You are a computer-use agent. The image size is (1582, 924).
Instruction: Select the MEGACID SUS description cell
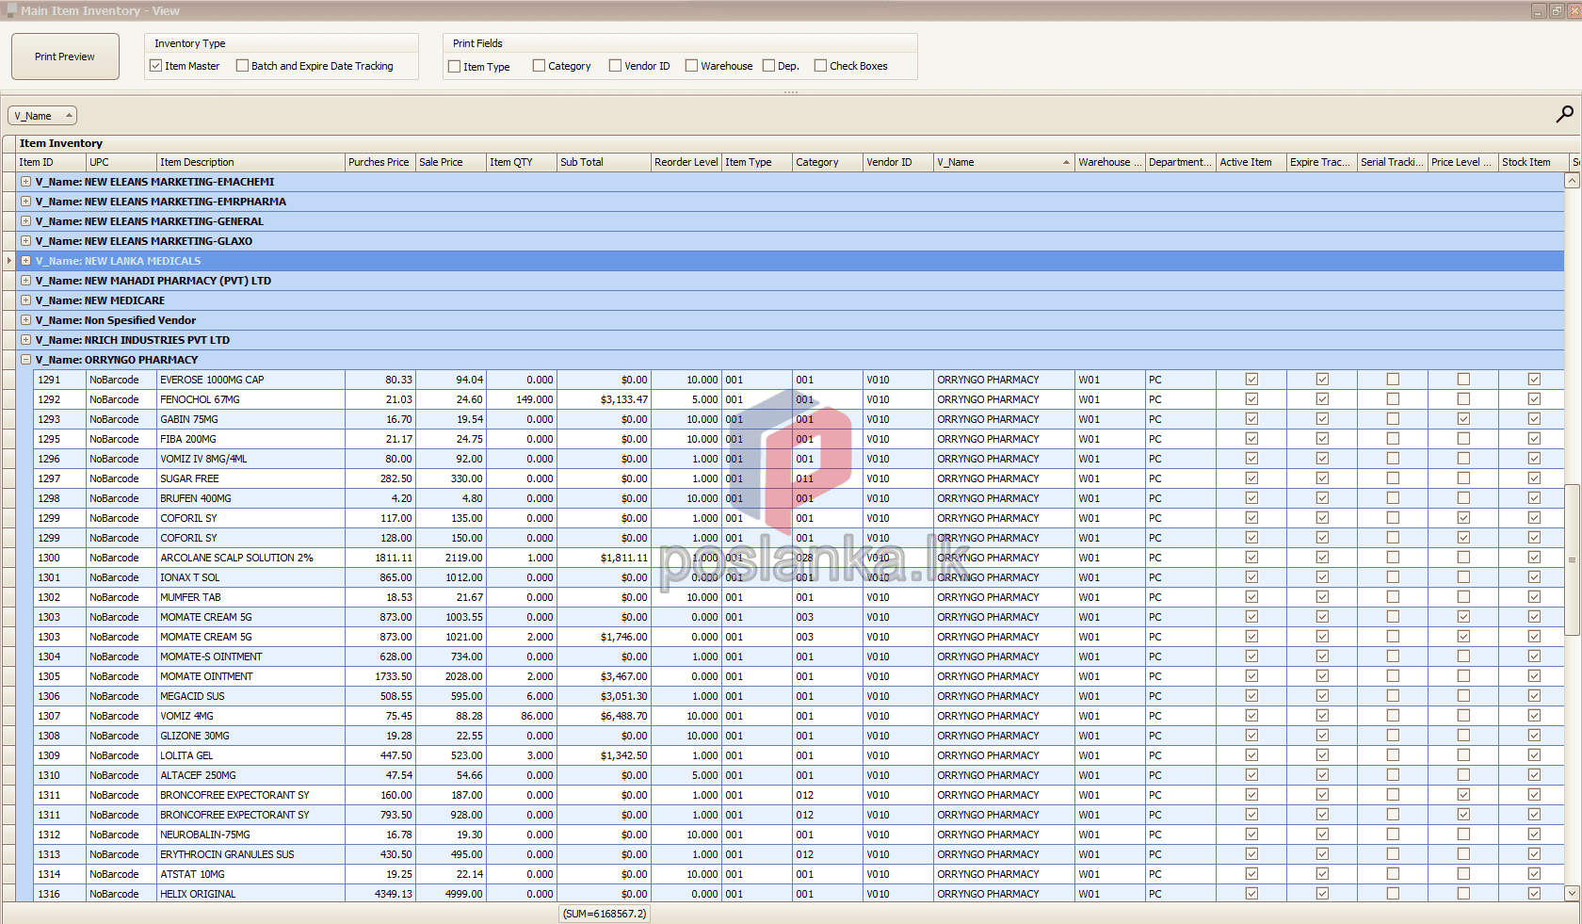point(250,696)
